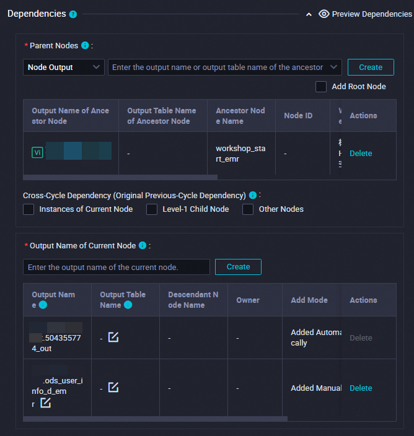The height and width of the screenshot is (436, 414).
Task: Show info tooltip for Parent Nodes
Action: coord(85,45)
